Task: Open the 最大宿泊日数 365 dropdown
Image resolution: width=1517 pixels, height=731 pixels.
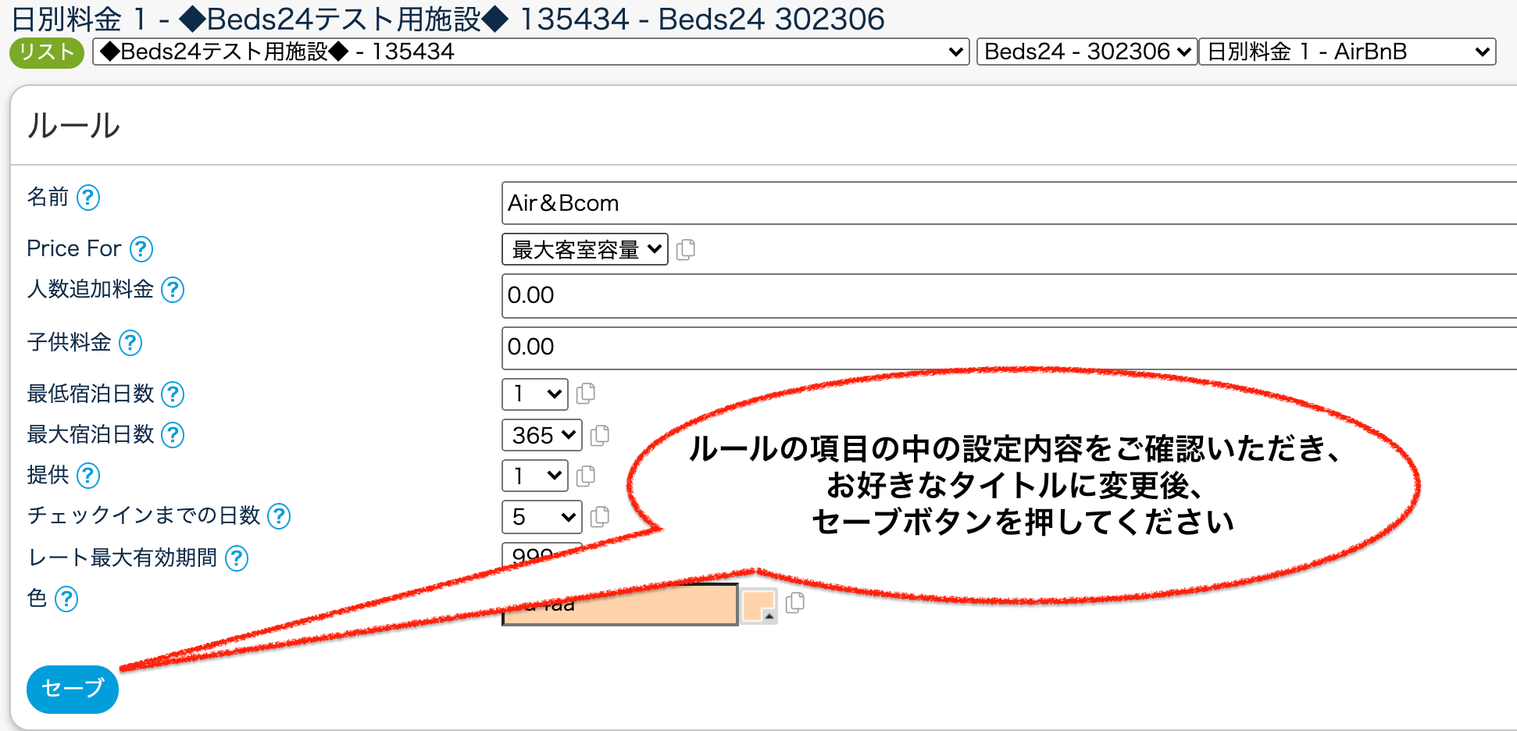Action: (x=541, y=435)
